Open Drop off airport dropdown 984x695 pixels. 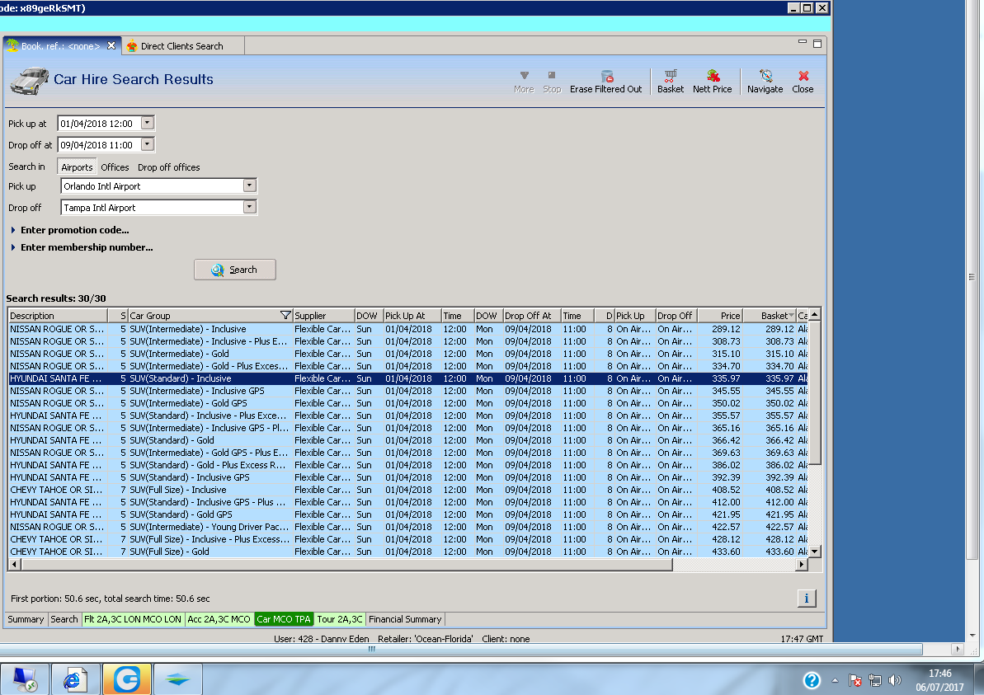250,207
